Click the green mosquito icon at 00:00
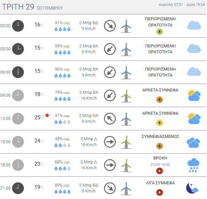This screenshot has width=207, height=199. tap(160, 32)
